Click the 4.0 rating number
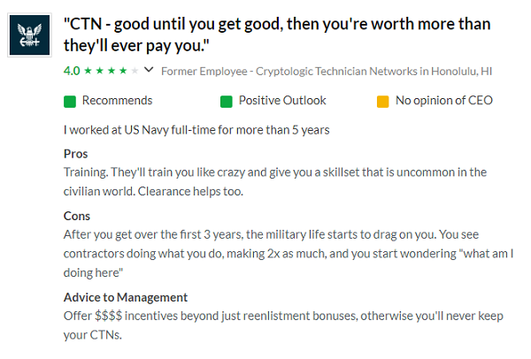 71,69
